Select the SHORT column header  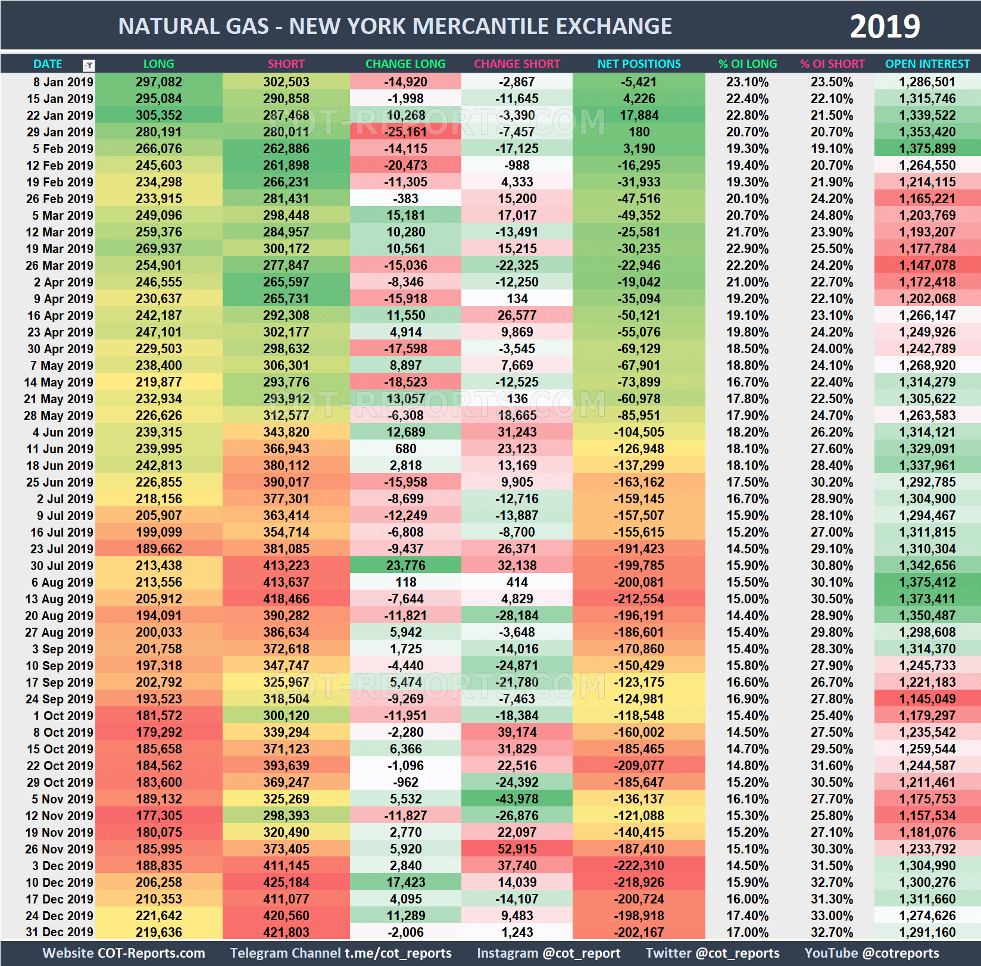click(x=286, y=64)
